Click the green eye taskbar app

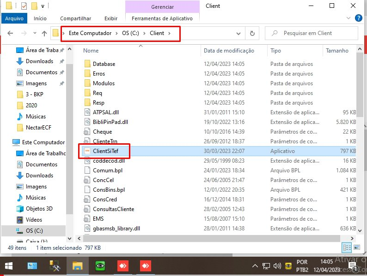[100, 266]
